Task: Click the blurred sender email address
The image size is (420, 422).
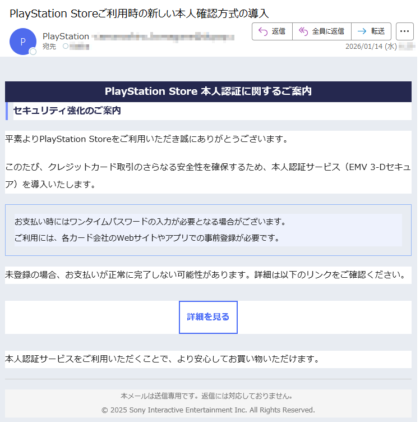Action: pos(163,37)
